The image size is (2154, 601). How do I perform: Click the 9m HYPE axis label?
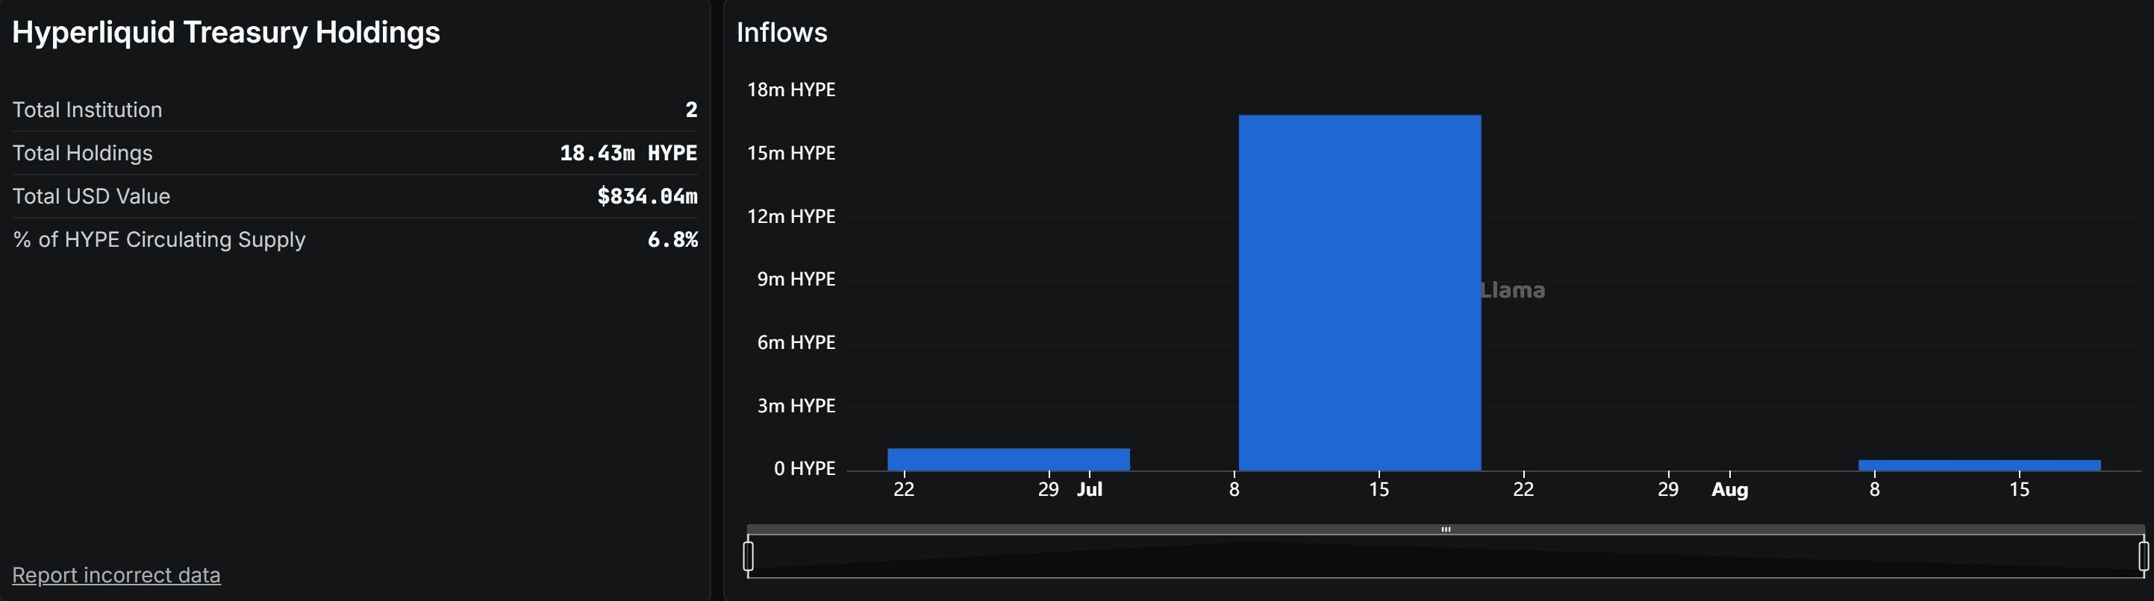796,279
